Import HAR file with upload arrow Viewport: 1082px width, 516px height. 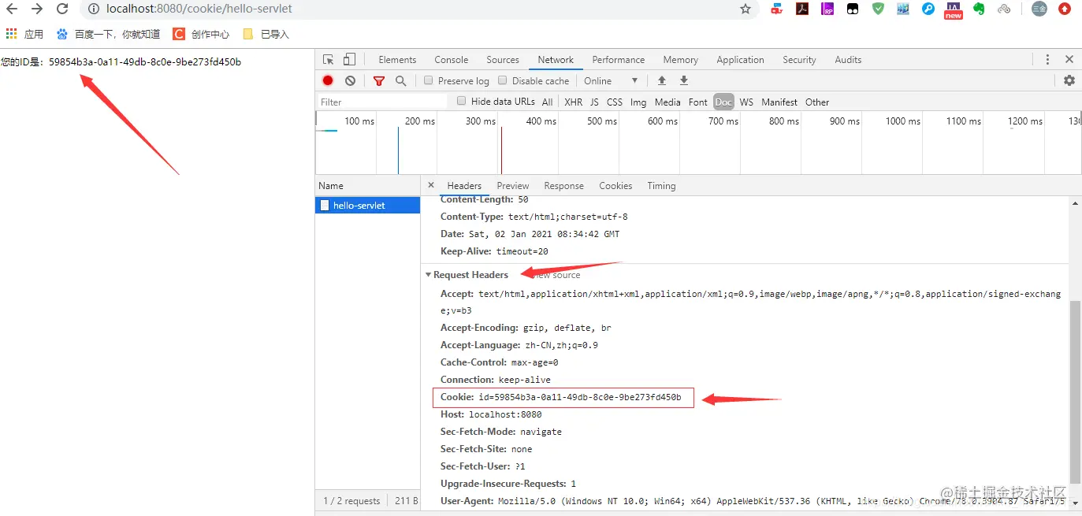tap(662, 80)
